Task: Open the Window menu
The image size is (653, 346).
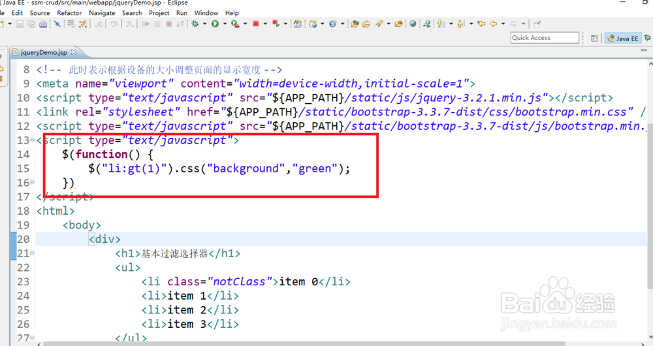Action: 206,13
